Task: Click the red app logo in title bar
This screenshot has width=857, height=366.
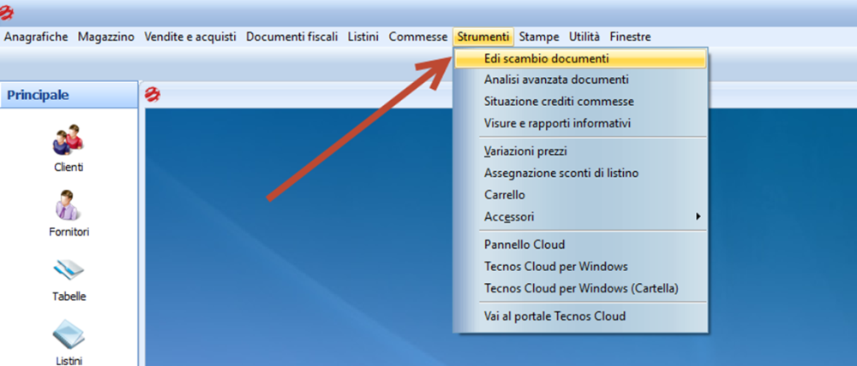Action: (7, 13)
